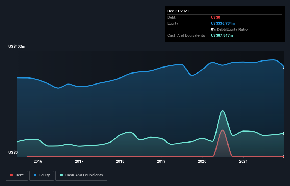Viewport: 290px width, 186px height.
Task: Select the 2017 x-axis label
Action: [79, 161]
